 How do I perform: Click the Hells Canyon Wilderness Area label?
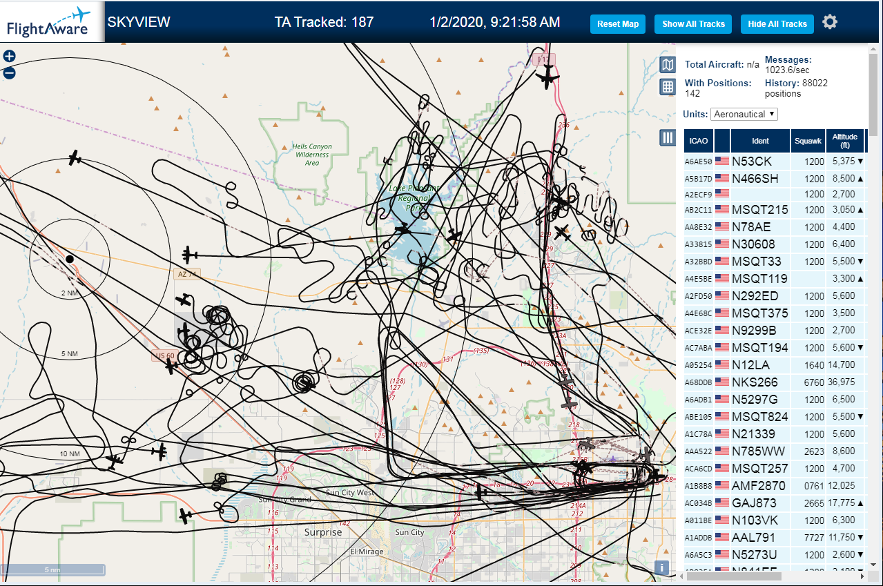coord(312,155)
